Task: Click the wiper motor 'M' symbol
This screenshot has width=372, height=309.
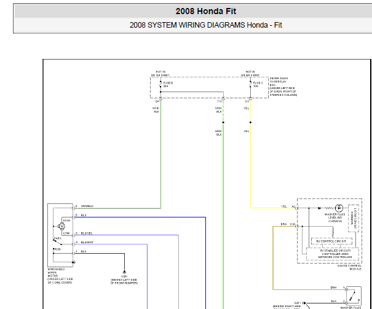Action: [61, 226]
